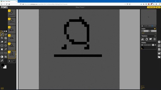Add a new layer with plus icon
Image resolution: width=161 pixels, height=90 pixels.
coord(142,31)
